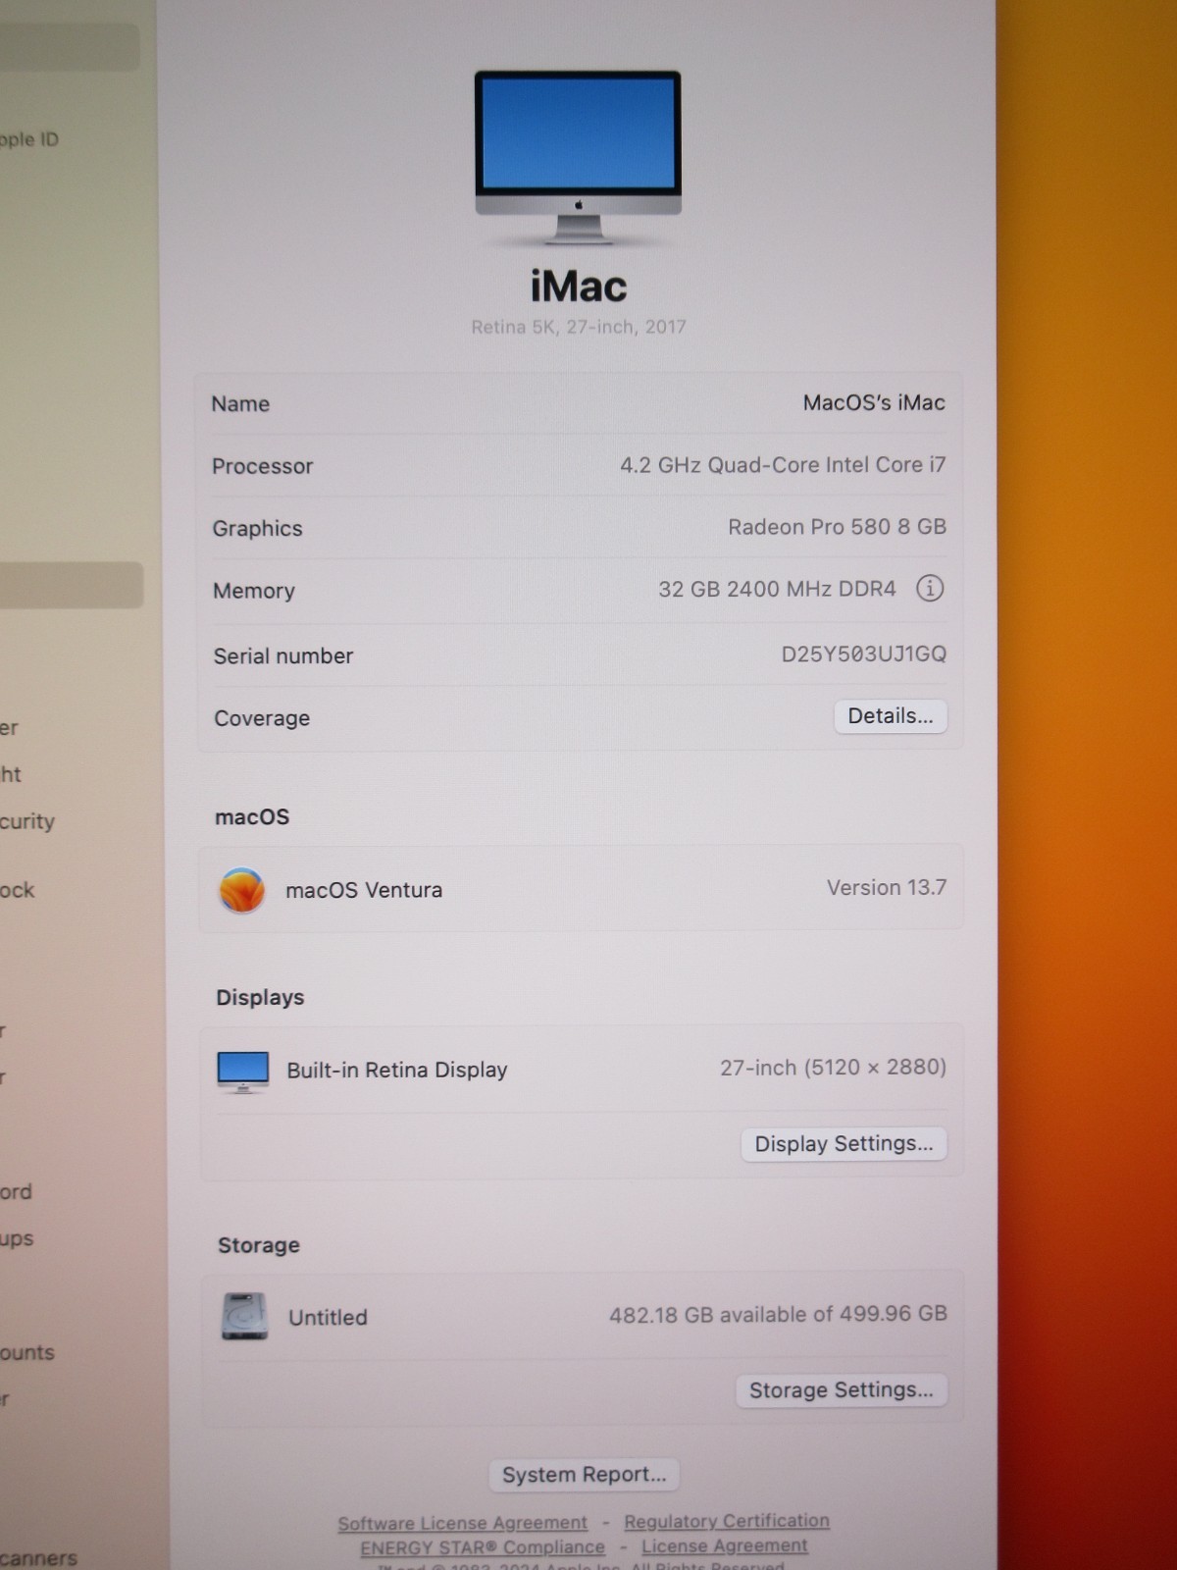
Task: Click the Built-in Retina Display monitor icon
Action: coord(242,1072)
